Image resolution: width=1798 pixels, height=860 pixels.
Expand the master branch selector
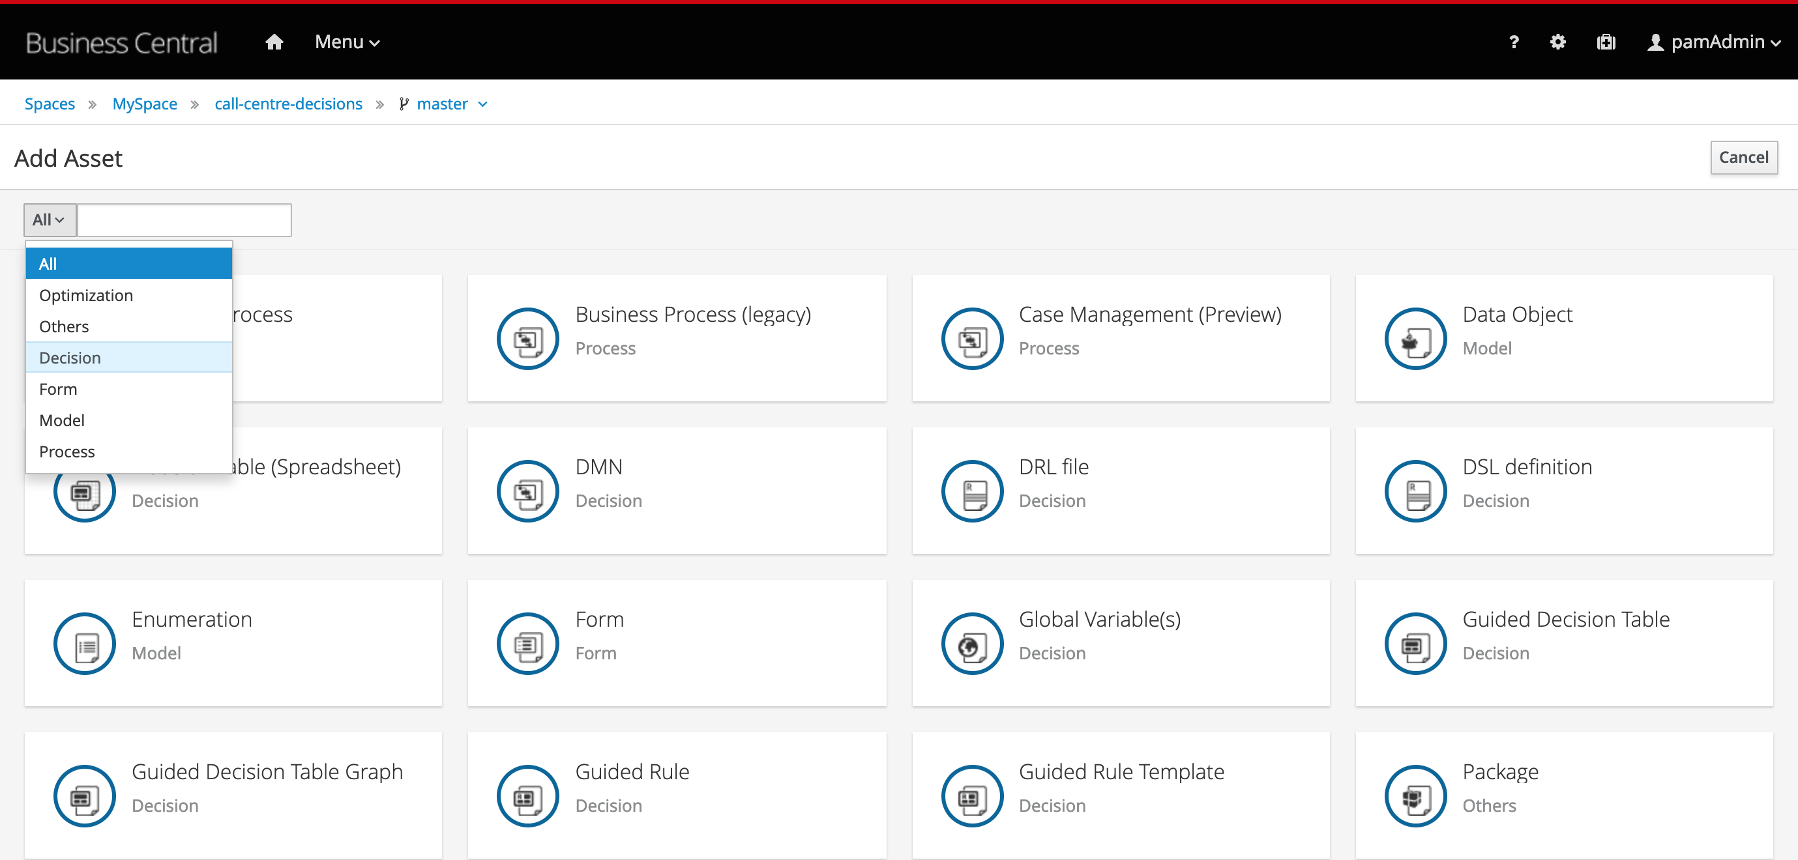pos(482,105)
